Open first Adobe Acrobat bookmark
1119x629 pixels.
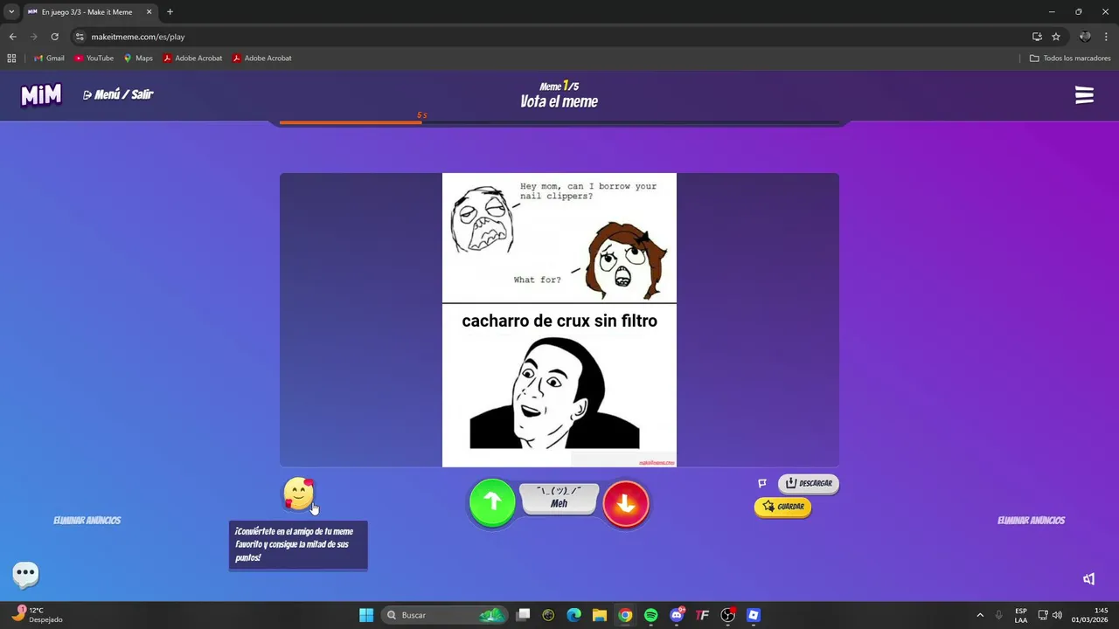192,59
